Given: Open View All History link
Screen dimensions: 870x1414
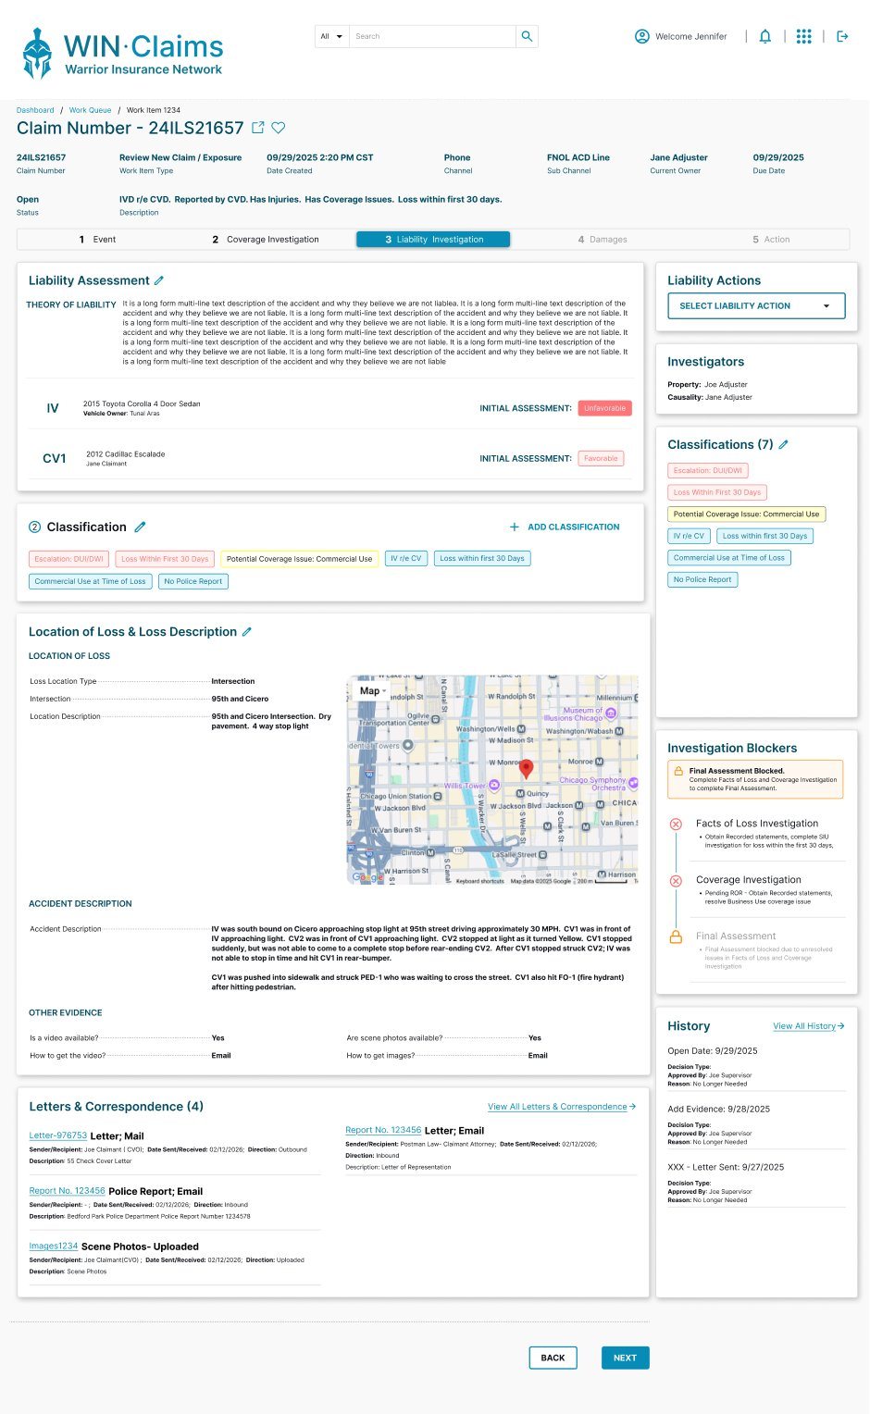Looking at the screenshot, I should (804, 1026).
